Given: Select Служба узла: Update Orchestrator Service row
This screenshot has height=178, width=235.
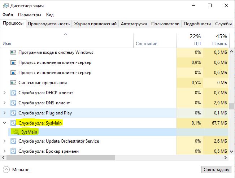Looking at the screenshot, I should click(114, 141).
